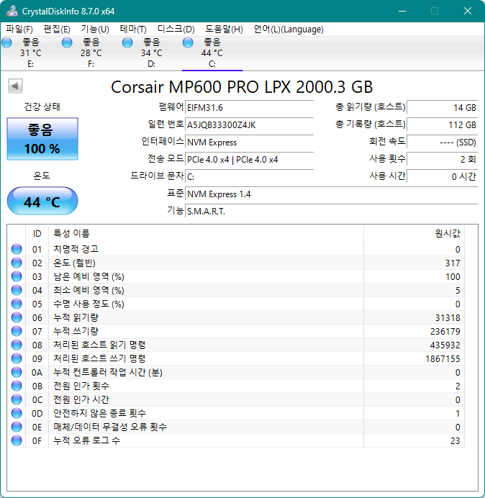Screen dimensions: 485x498
Task: Go to previous disk with left arrow
Action: point(15,86)
